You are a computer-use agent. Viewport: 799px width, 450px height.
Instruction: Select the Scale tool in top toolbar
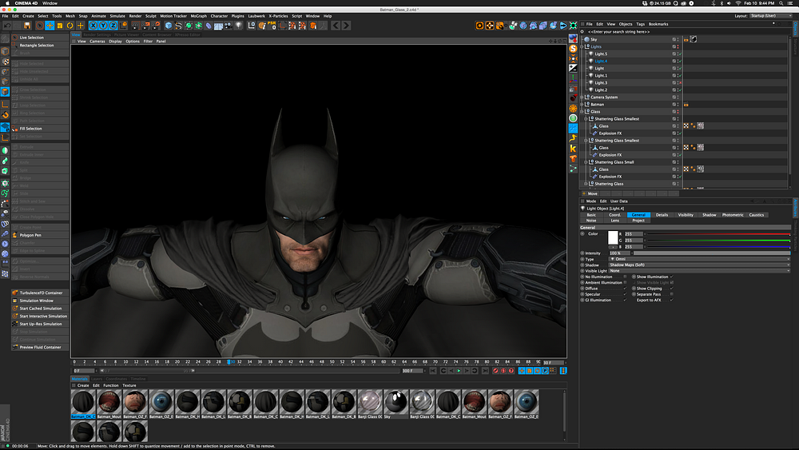[60, 26]
